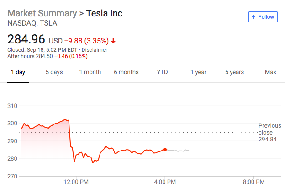Click the plus icon in Follow
Viewport: 285px width, 189px height.
click(253, 17)
